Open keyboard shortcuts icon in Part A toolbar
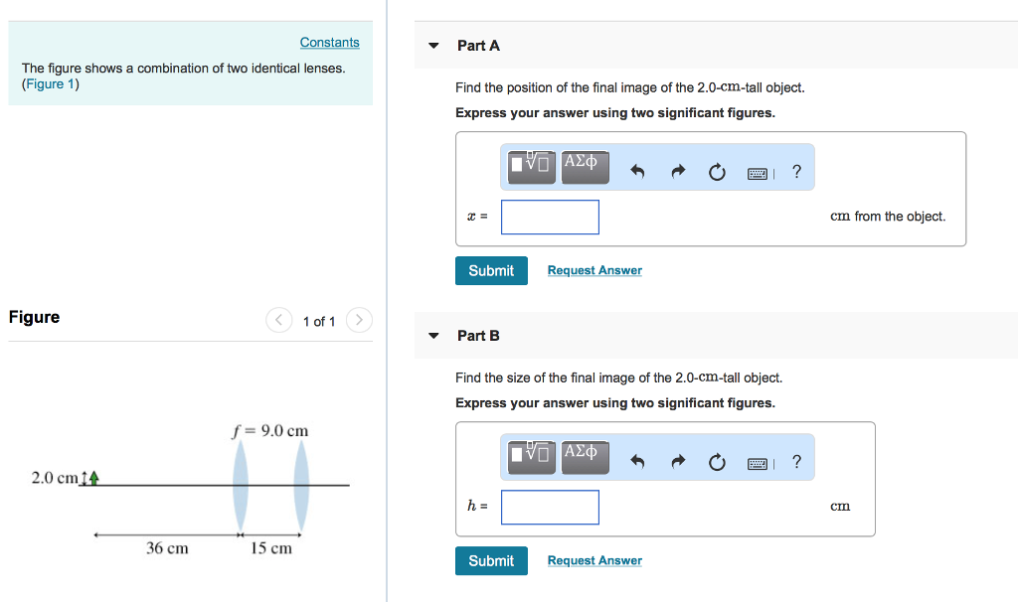Viewport: 1018px width, 602px height. tap(758, 172)
